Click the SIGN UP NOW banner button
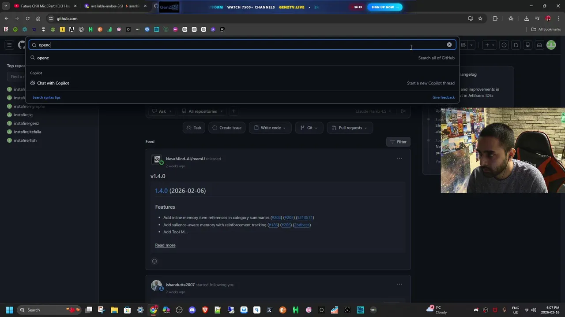The width and height of the screenshot is (565, 317). click(x=384, y=7)
